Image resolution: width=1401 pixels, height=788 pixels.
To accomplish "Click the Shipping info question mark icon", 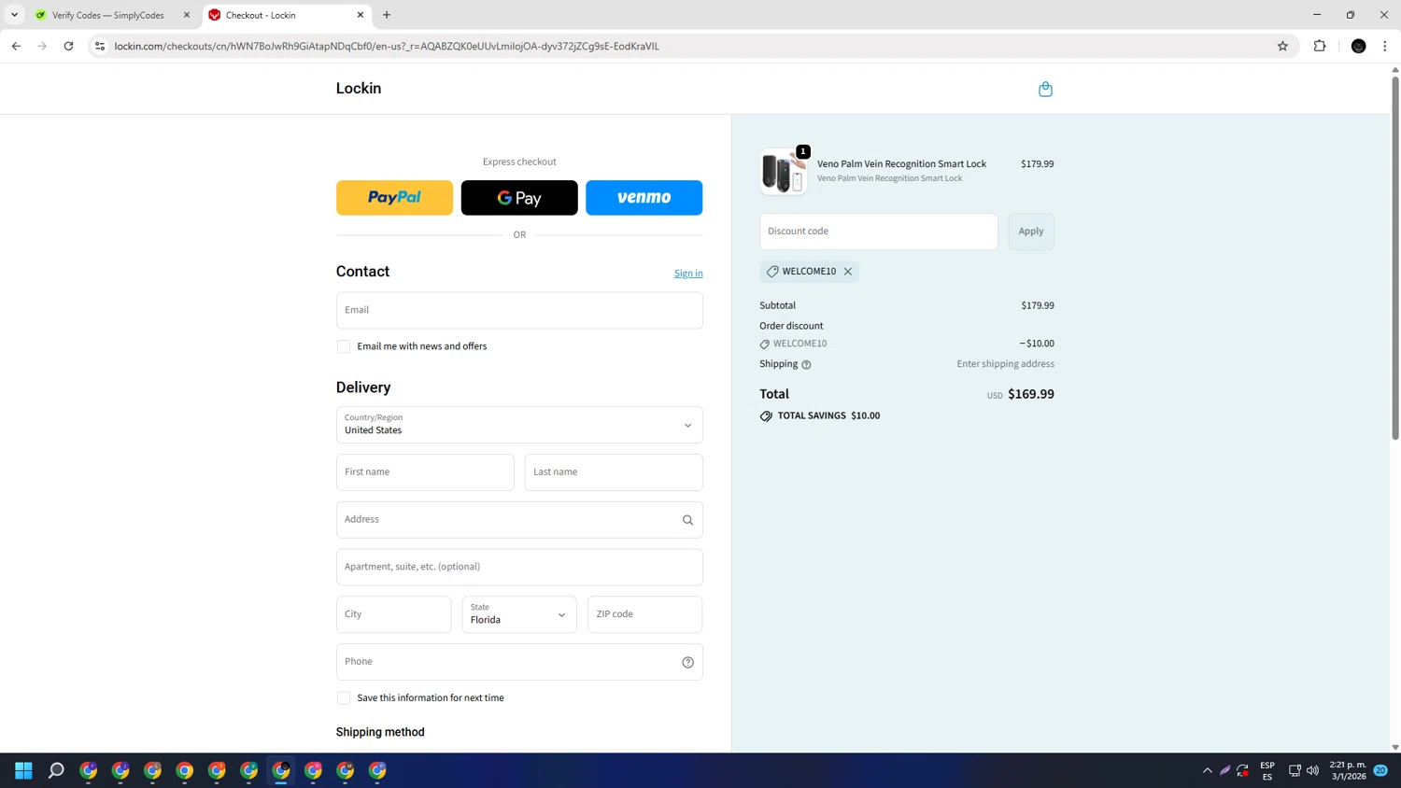I will point(806,365).
